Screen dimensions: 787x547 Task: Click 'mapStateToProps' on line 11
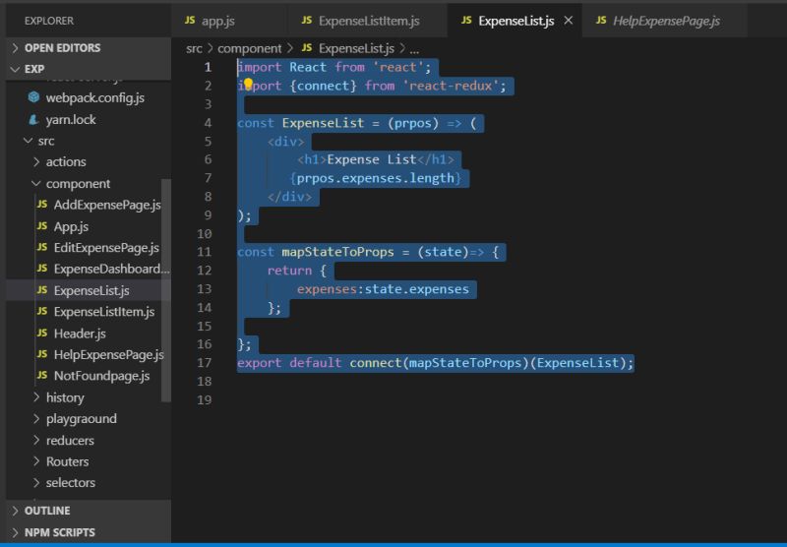[337, 252]
